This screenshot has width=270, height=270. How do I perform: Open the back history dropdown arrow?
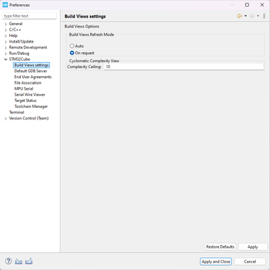246,16
